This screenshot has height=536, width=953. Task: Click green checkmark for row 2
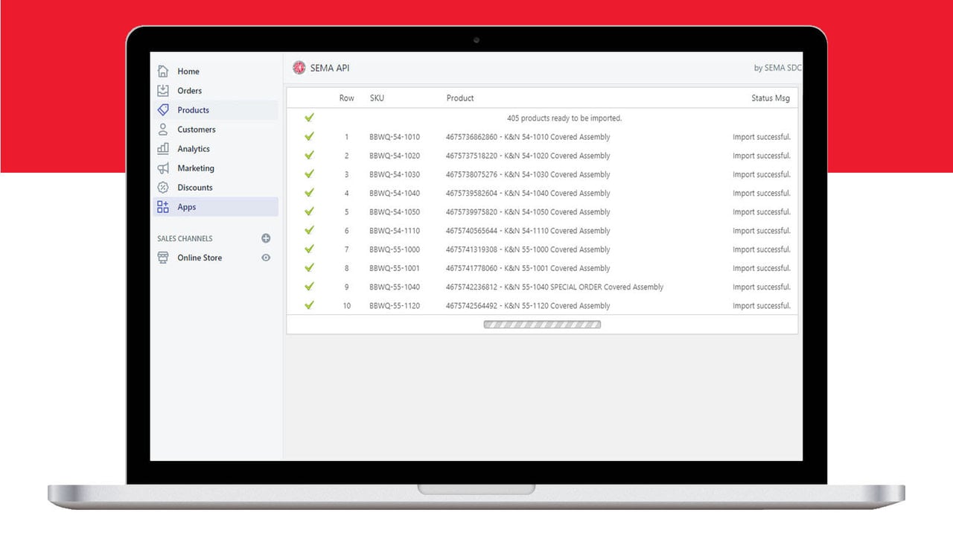click(x=309, y=155)
